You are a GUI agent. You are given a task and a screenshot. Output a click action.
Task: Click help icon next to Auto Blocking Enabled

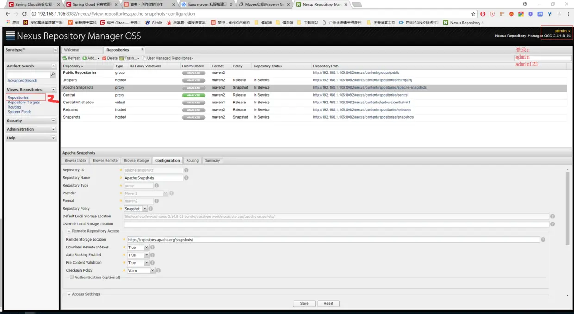tap(152, 255)
